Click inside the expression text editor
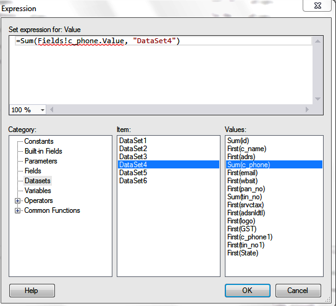Image resolution: width=336 pixels, height=306 pixels. pos(161,70)
